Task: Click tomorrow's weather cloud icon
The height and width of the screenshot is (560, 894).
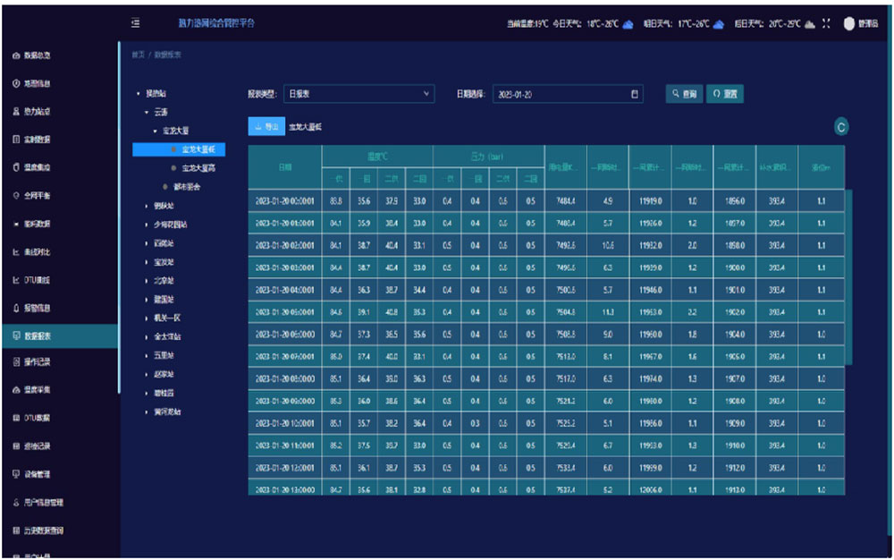Action: tap(719, 24)
